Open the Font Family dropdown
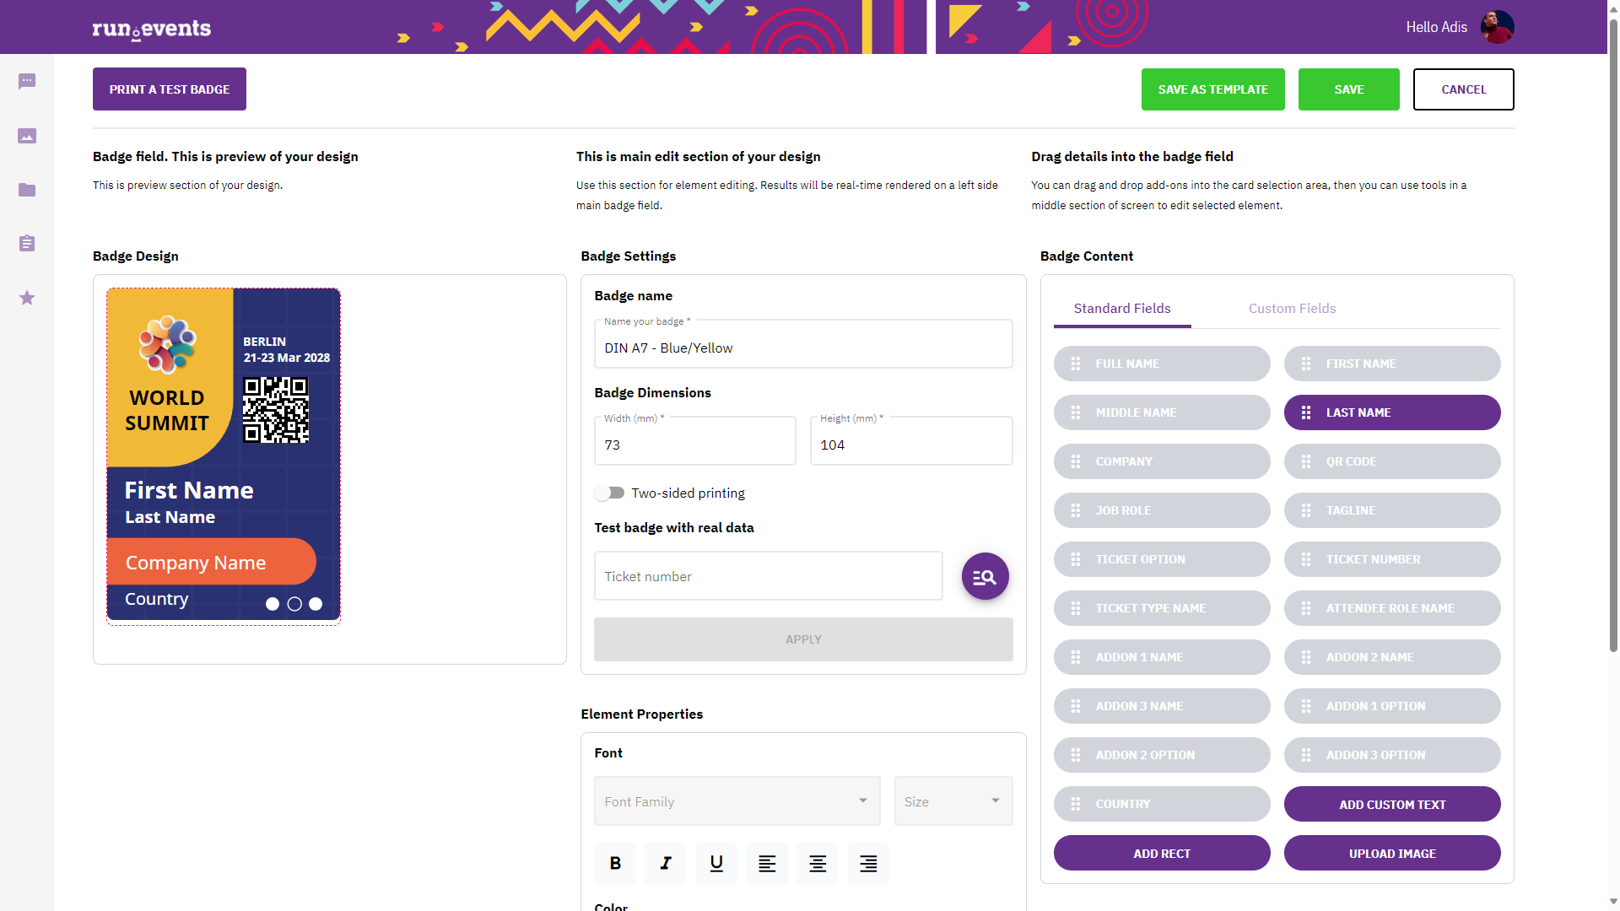The height and width of the screenshot is (911, 1620). click(737, 801)
